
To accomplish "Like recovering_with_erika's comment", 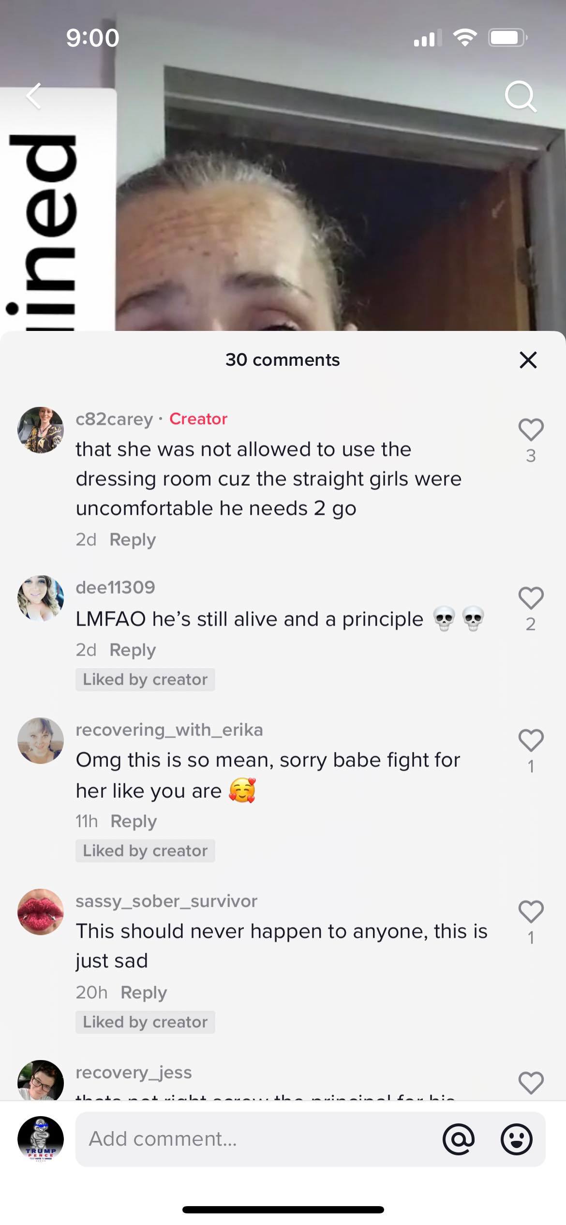I will 531,740.
